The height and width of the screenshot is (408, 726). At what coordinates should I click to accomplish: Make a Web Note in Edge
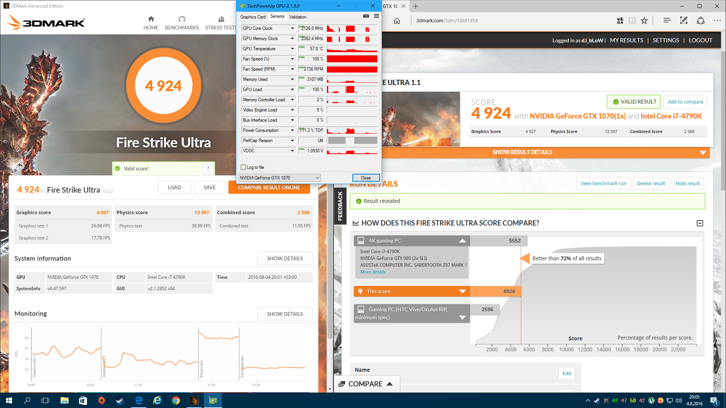click(684, 21)
